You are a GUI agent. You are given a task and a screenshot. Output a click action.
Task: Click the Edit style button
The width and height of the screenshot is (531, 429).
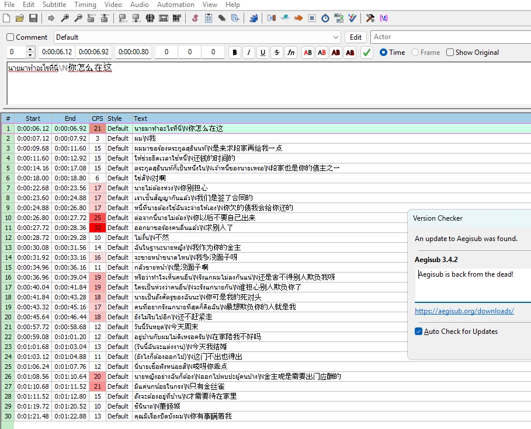(356, 37)
